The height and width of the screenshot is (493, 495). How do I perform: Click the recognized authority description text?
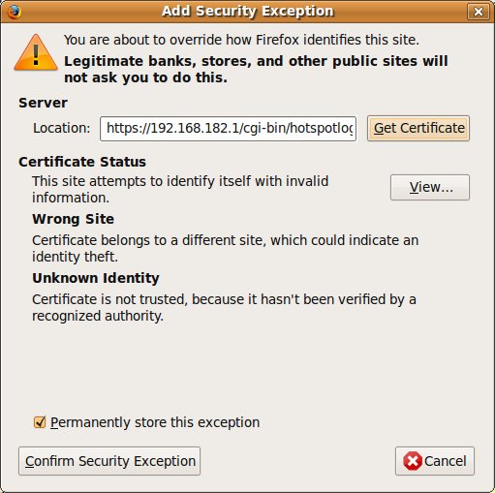224,308
